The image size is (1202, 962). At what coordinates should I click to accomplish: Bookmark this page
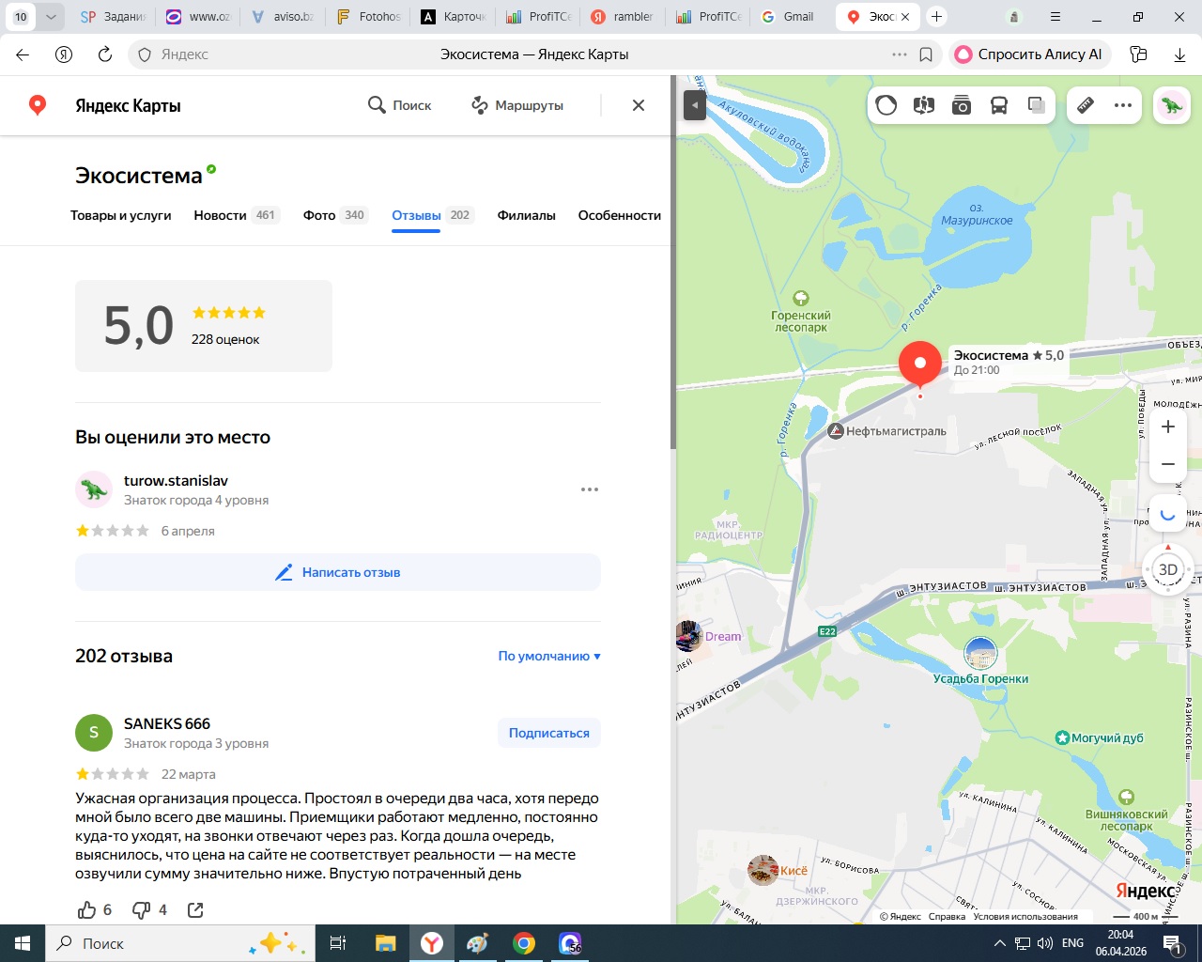coord(926,54)
